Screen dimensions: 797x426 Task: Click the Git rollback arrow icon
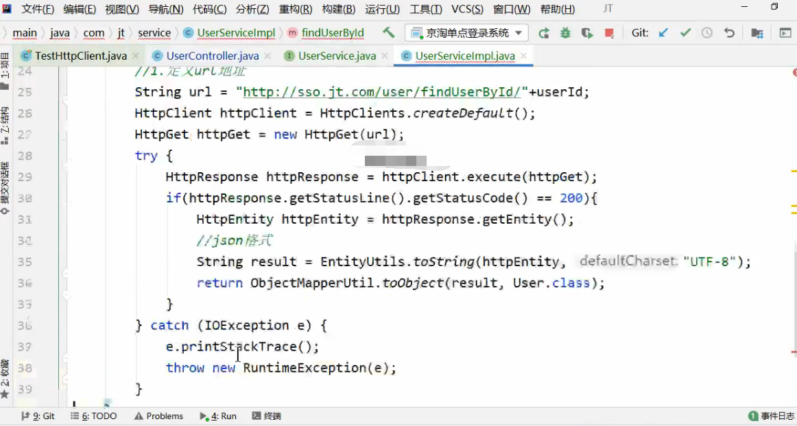pyautogui.click(x=729, y=33)
